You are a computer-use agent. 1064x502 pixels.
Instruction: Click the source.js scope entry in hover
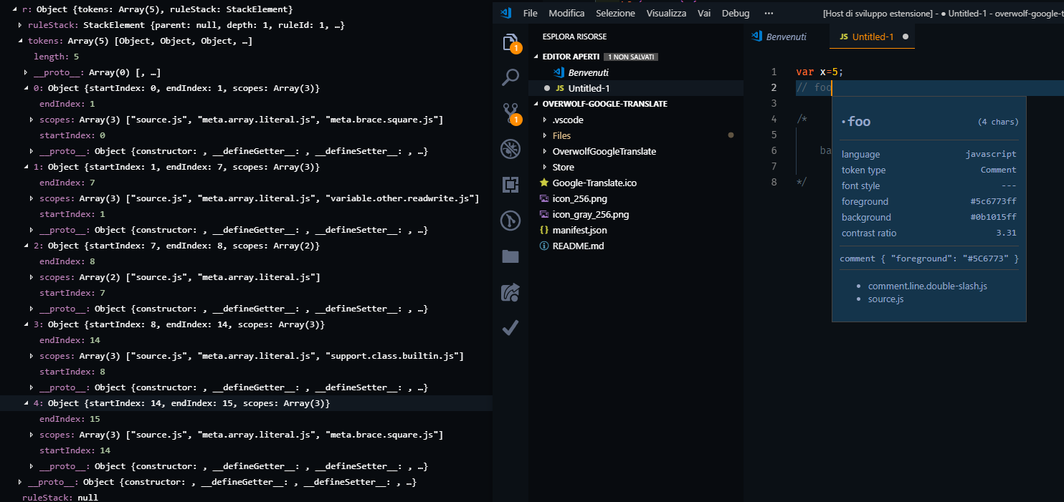885,299
